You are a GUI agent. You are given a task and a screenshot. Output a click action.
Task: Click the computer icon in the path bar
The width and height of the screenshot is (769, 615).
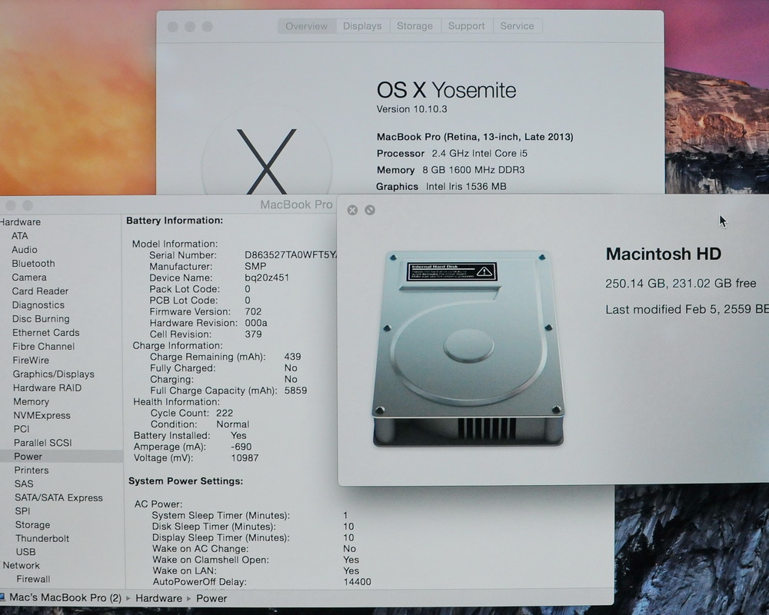(x=2, y=597)
